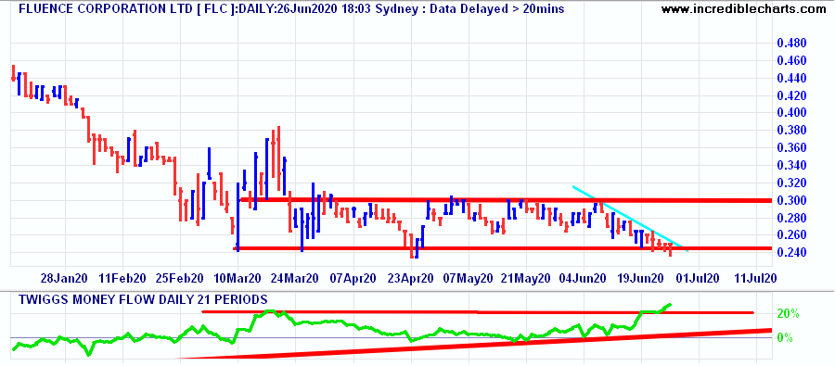Click the 10Mar20 date label
Screen dimensions: 835x366
click(x=237, y=279)
